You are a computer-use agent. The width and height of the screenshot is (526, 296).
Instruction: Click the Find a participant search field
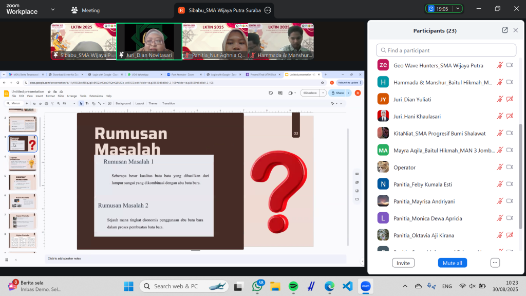tap(446, 50)
